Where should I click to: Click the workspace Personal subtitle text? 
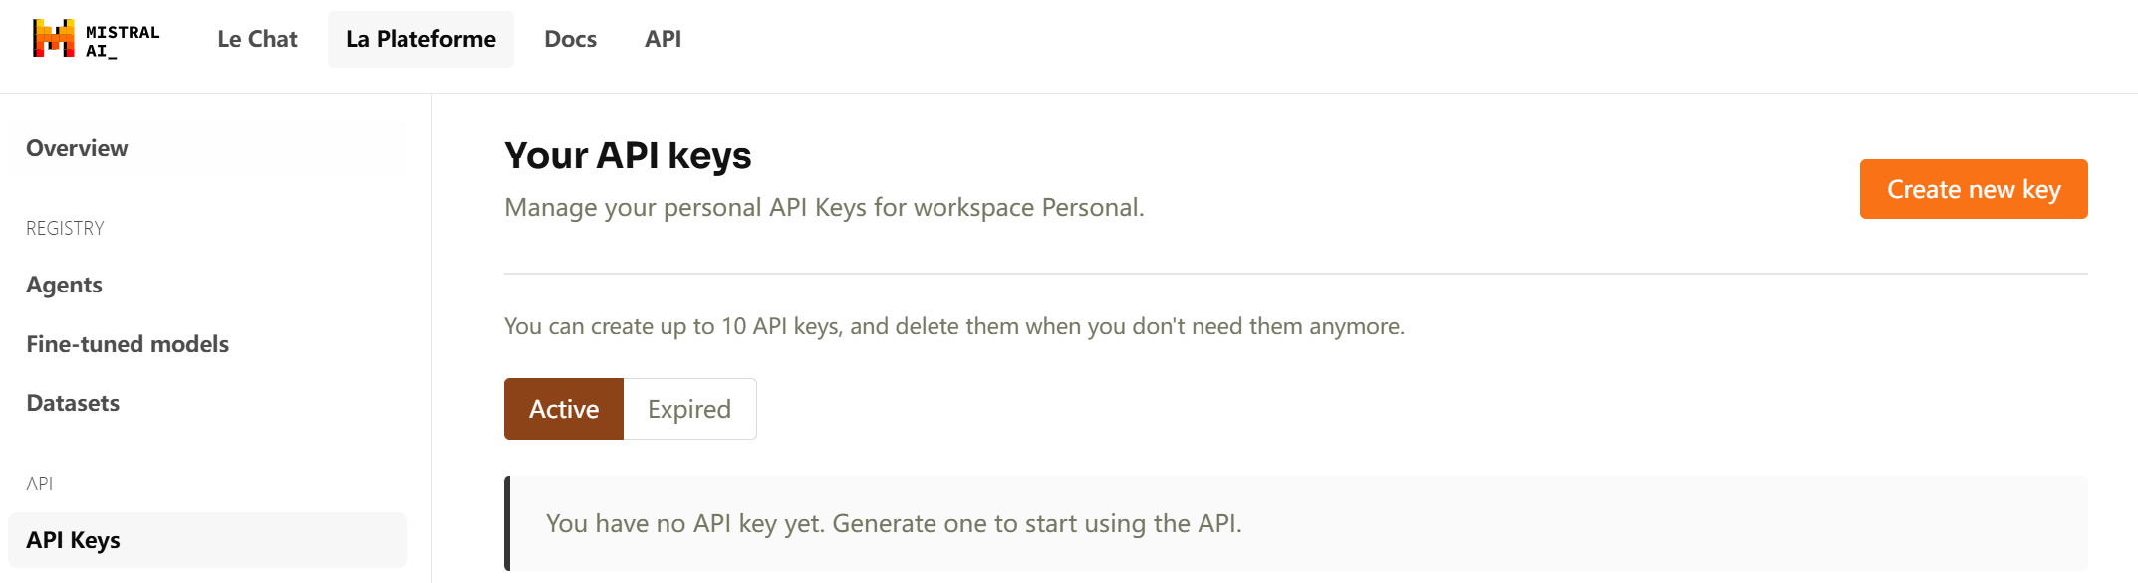point(824,207)
